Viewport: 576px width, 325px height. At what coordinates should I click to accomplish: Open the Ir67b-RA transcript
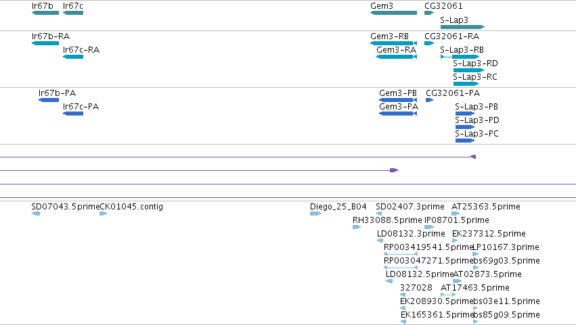pos(45,43)
